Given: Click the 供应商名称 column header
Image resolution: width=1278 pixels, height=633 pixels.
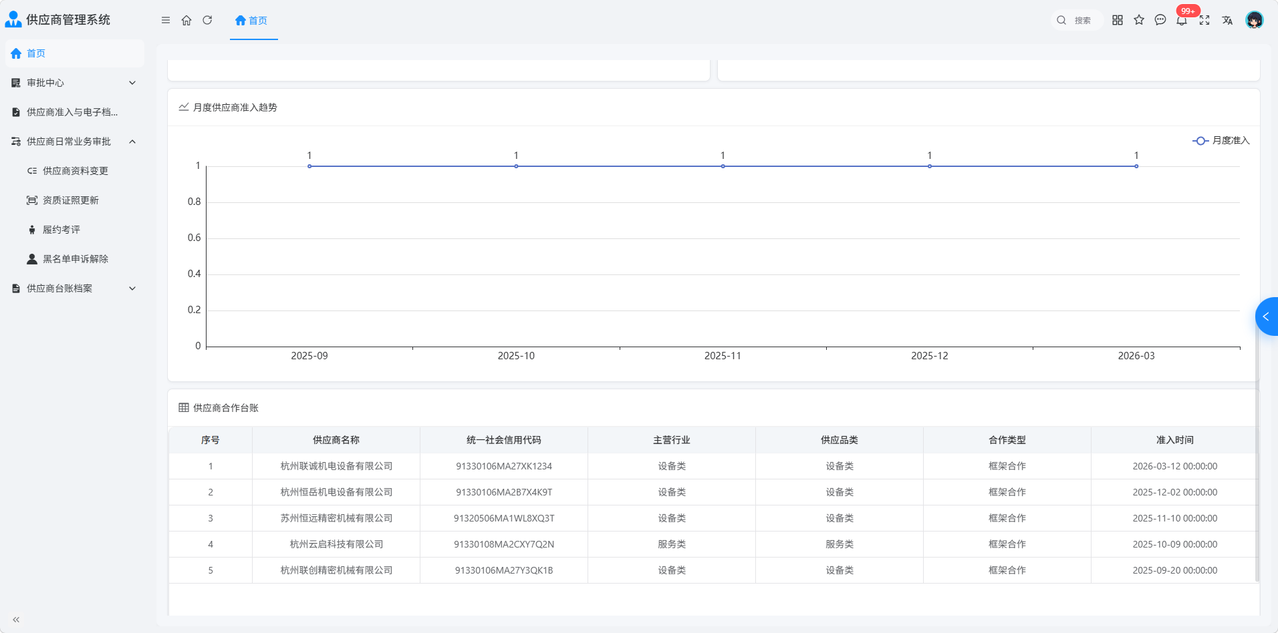Looking at the screenshot, I should point(336,440).
